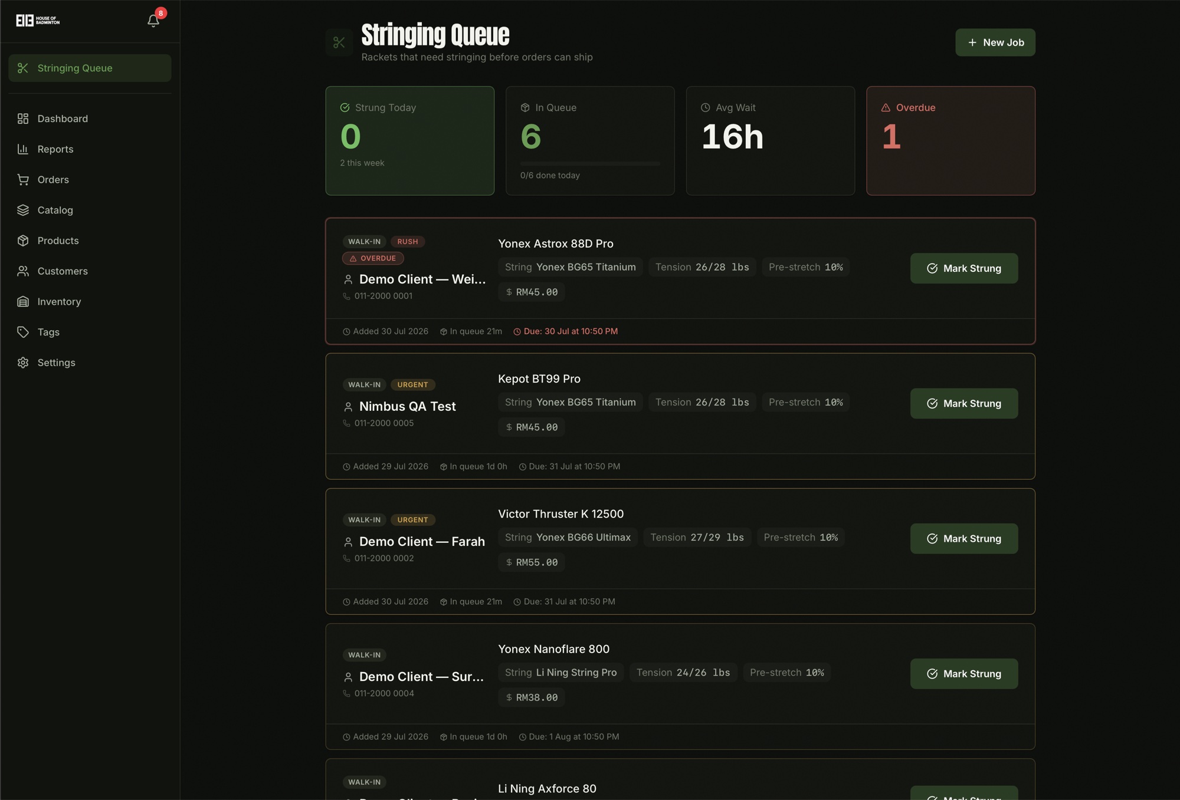
Task: Click the warning triangle icon in Overdue card
Action: pos(886,107)
